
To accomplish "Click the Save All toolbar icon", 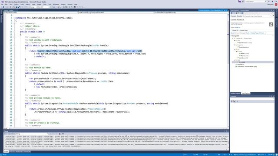I will click(19, 7).
